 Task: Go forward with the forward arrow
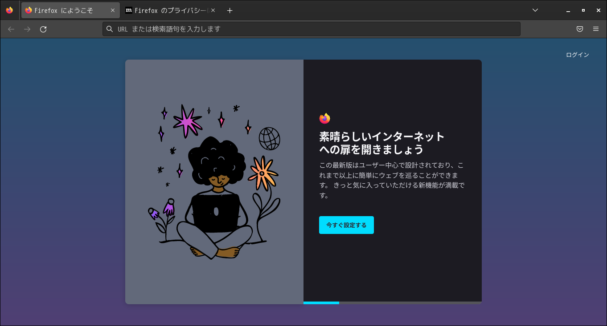(x=27, y=29)
